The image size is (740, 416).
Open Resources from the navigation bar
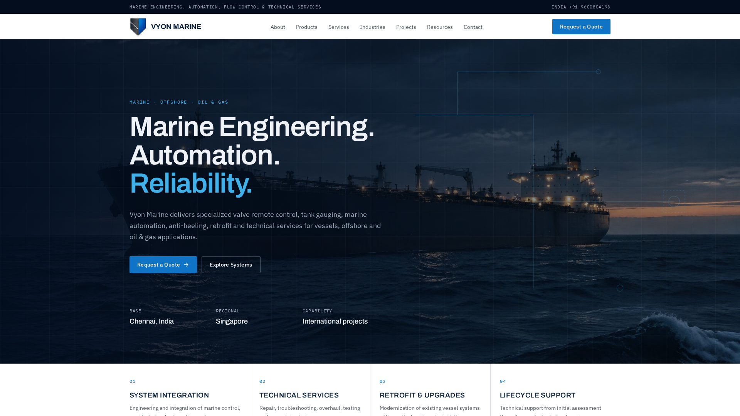click(x=440, y=27)
